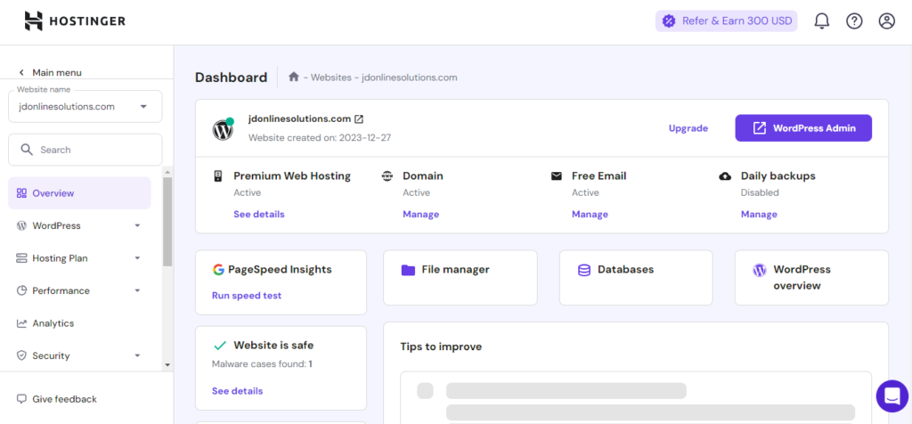The height and width of the screenshot is (424, 912).
Task: Click the Domain www globe icon
Action: point(387,176)
